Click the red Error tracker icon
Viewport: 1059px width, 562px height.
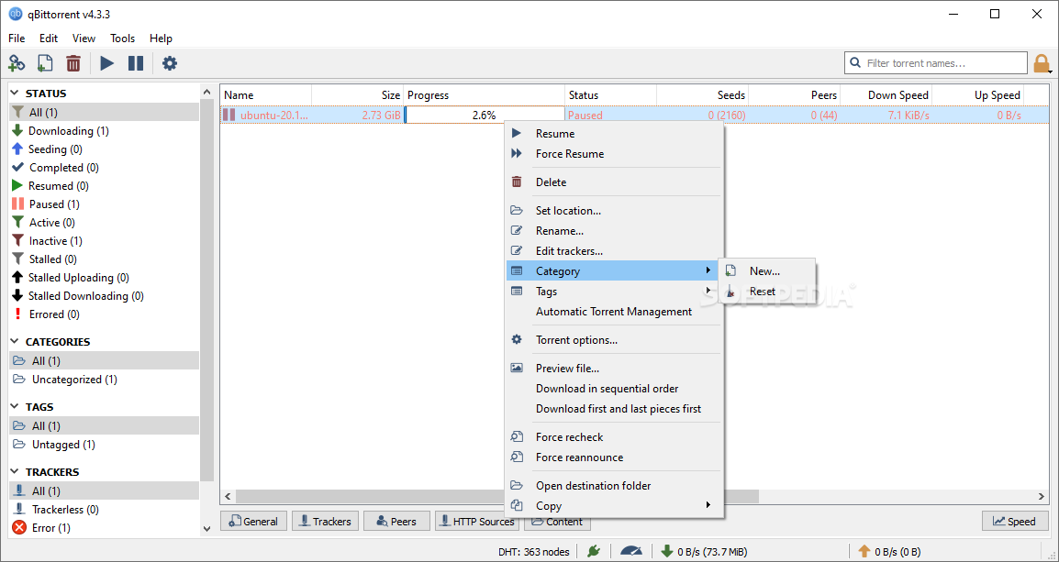coord(19,527)
